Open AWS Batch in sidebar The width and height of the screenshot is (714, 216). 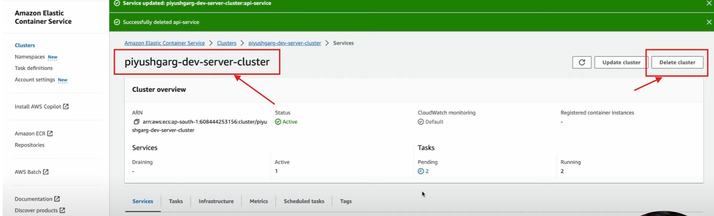coord(31,172)
